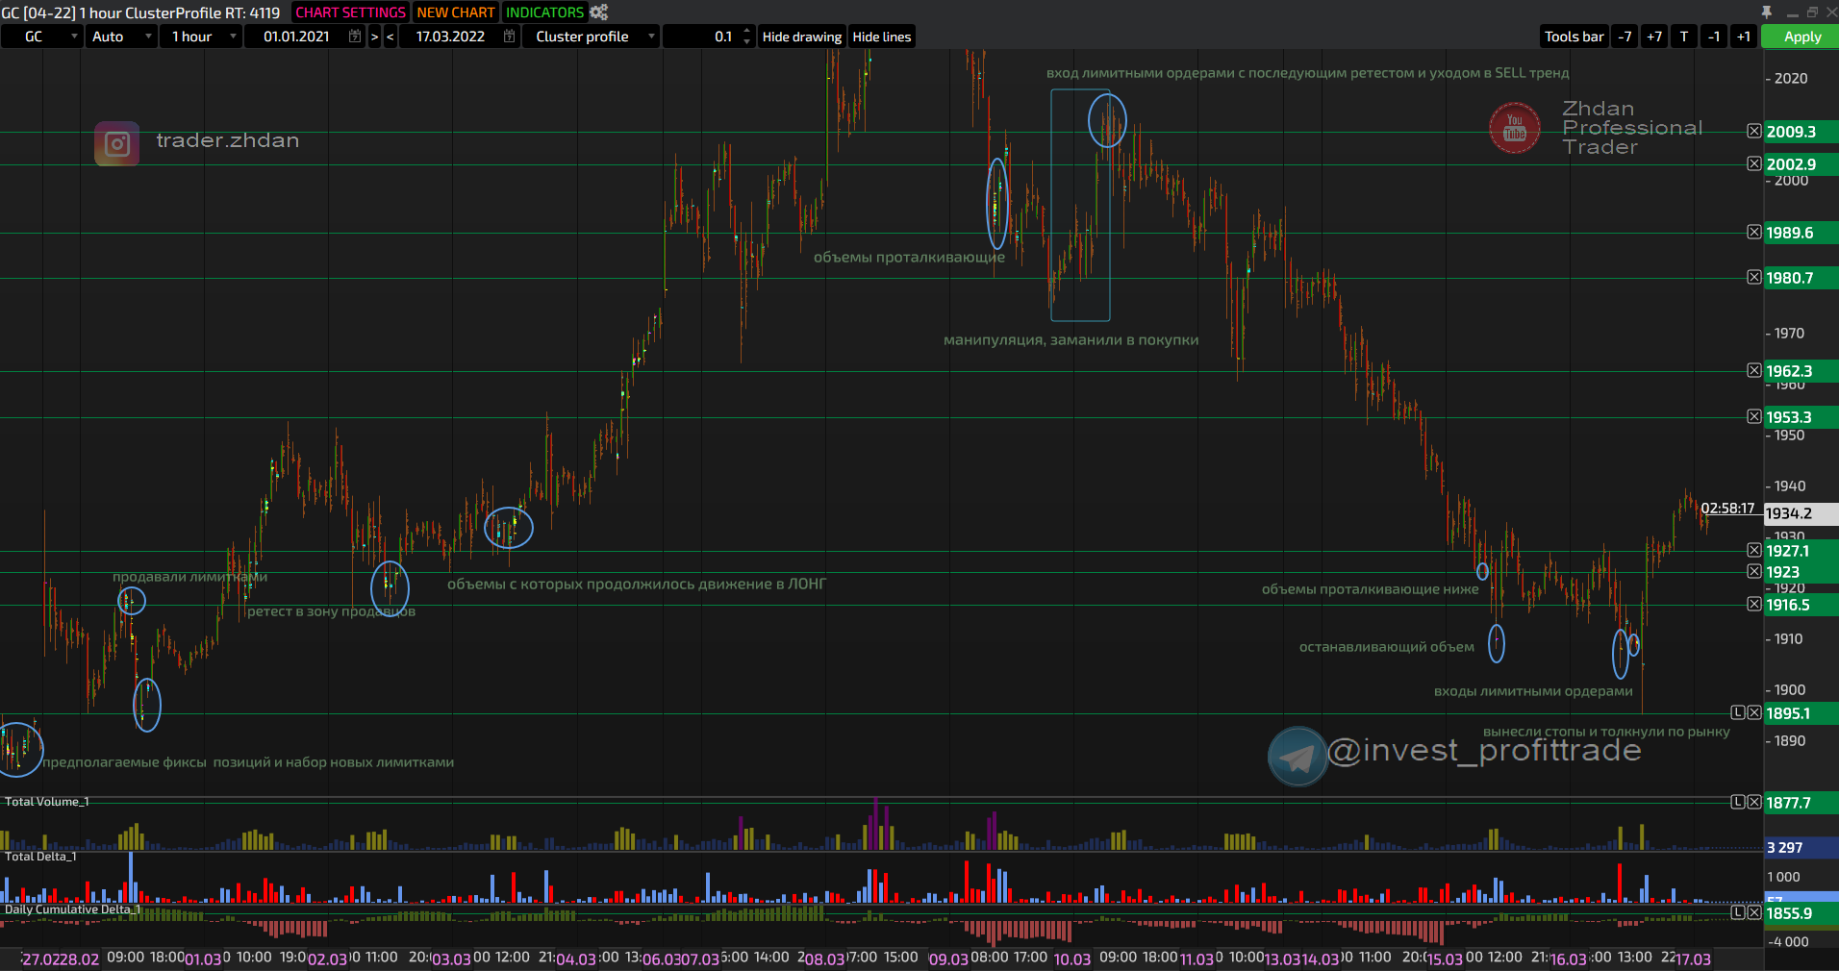Select the 1989.6 green price label
The image size is (1839, 971).
(1801, 233)
